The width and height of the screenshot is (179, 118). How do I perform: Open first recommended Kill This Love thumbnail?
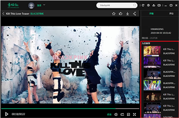[x=152, y=51]
